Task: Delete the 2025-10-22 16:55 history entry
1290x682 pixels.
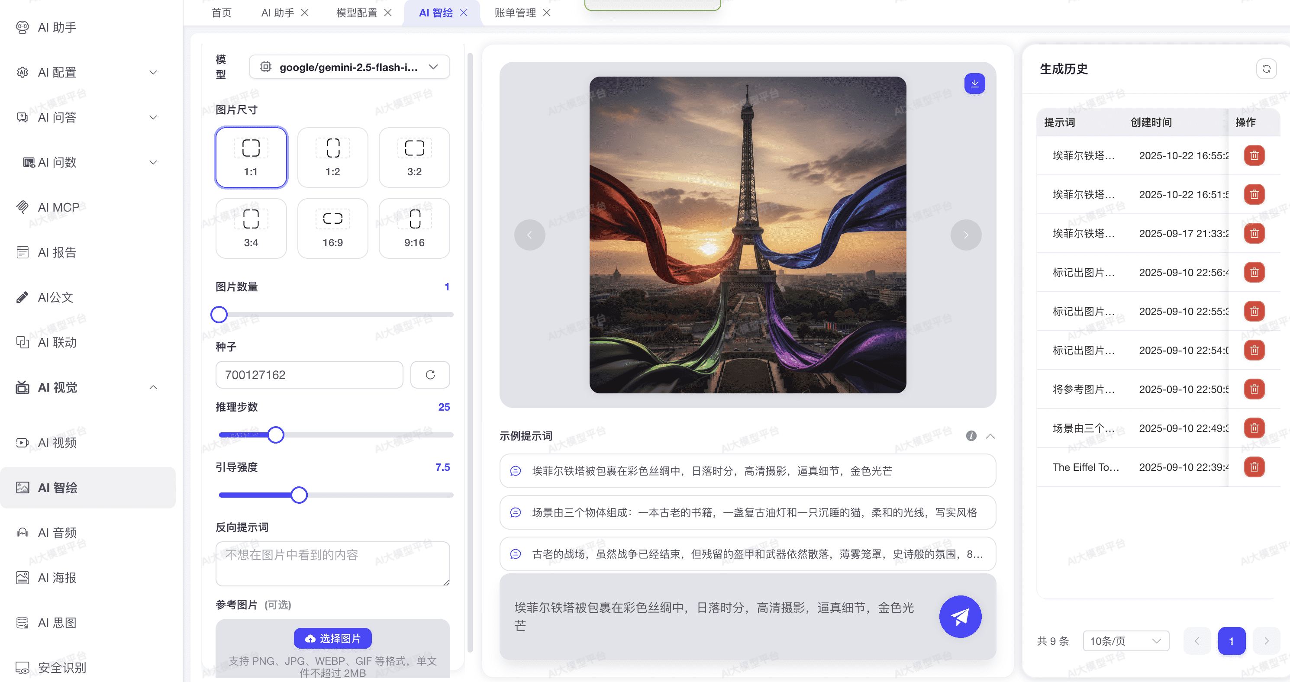Action: pos(1254,156)
